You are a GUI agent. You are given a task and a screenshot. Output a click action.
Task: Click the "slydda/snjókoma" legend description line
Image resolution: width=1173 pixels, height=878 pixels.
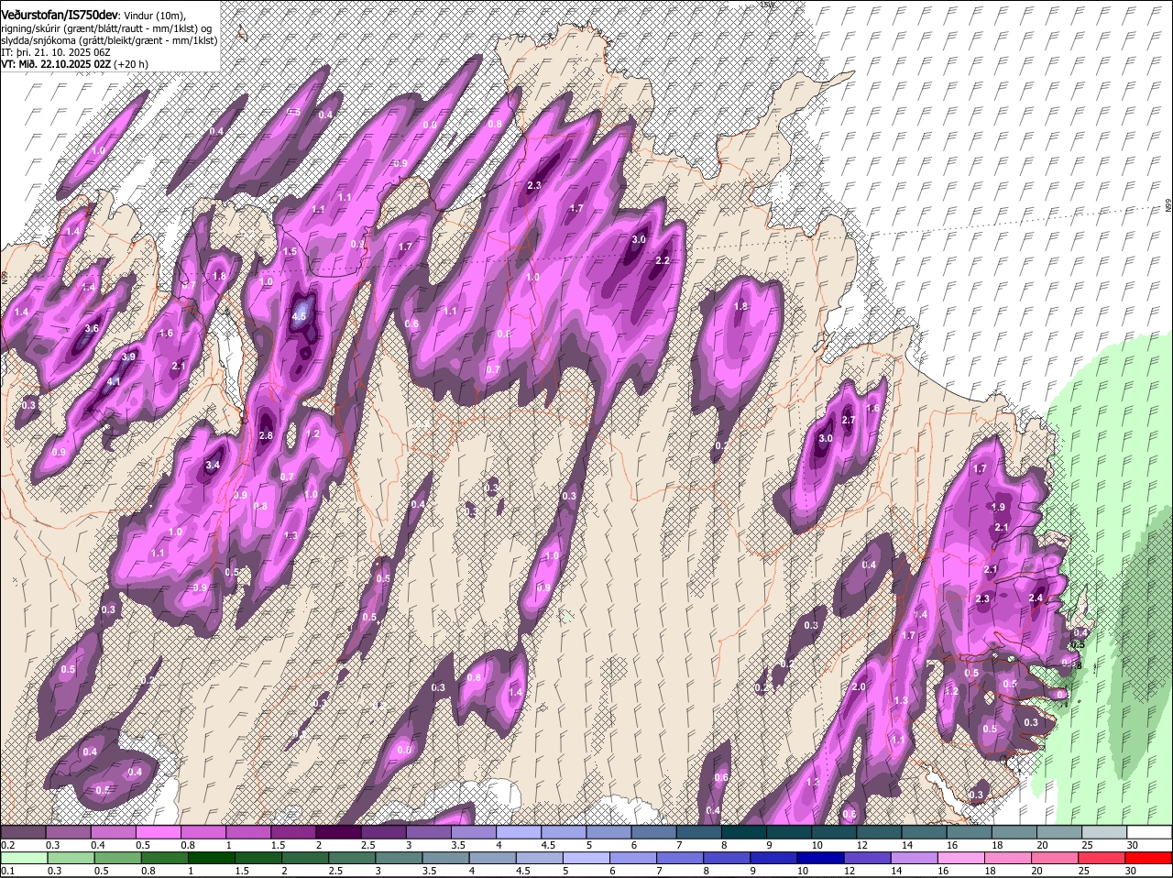tap(109, 40)
